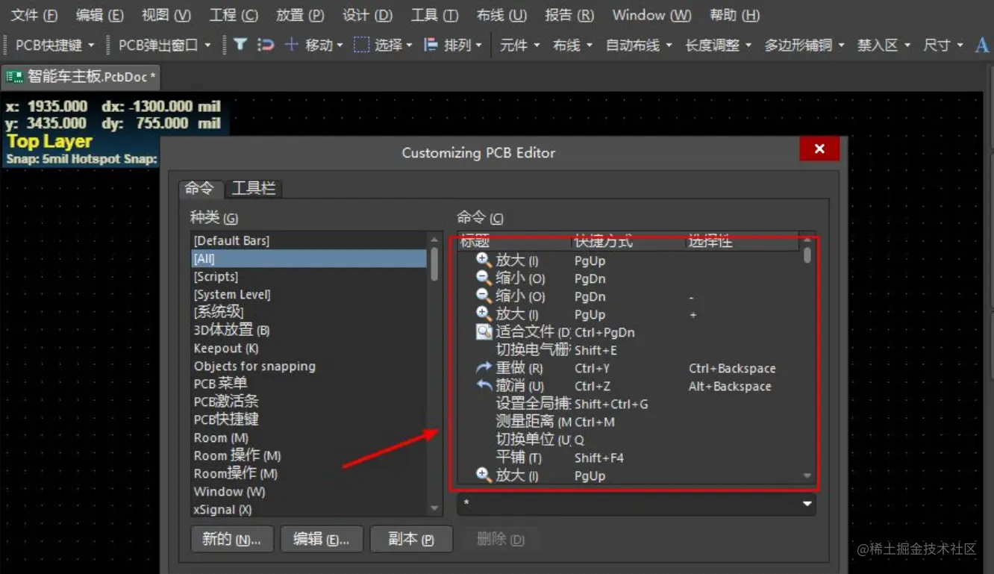This screenshot has width=994, height=574.
Task: Select the [System Level] category
Action: click(309, 294)
